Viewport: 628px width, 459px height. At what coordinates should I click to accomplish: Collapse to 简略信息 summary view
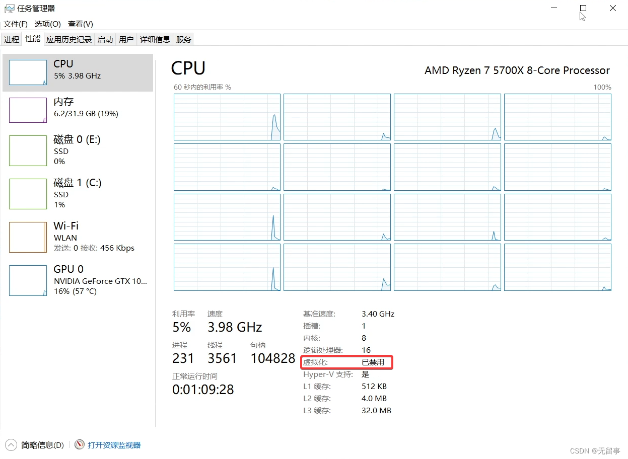[x=36, y=445]
